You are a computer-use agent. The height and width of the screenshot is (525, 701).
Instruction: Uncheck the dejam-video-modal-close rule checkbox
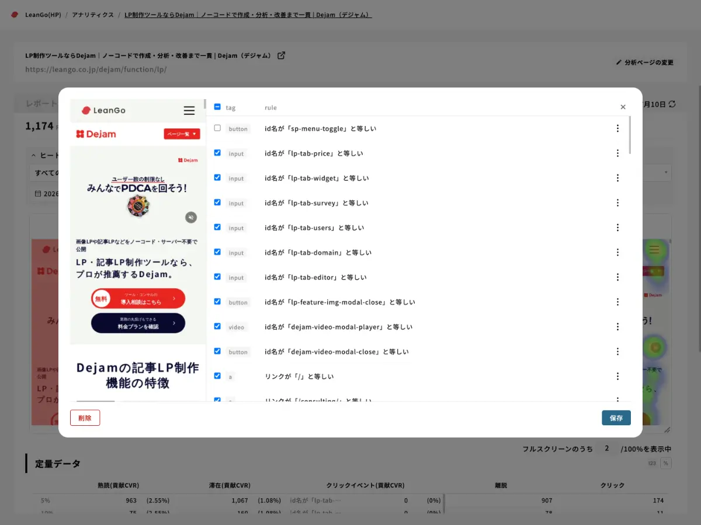(217, 351)
